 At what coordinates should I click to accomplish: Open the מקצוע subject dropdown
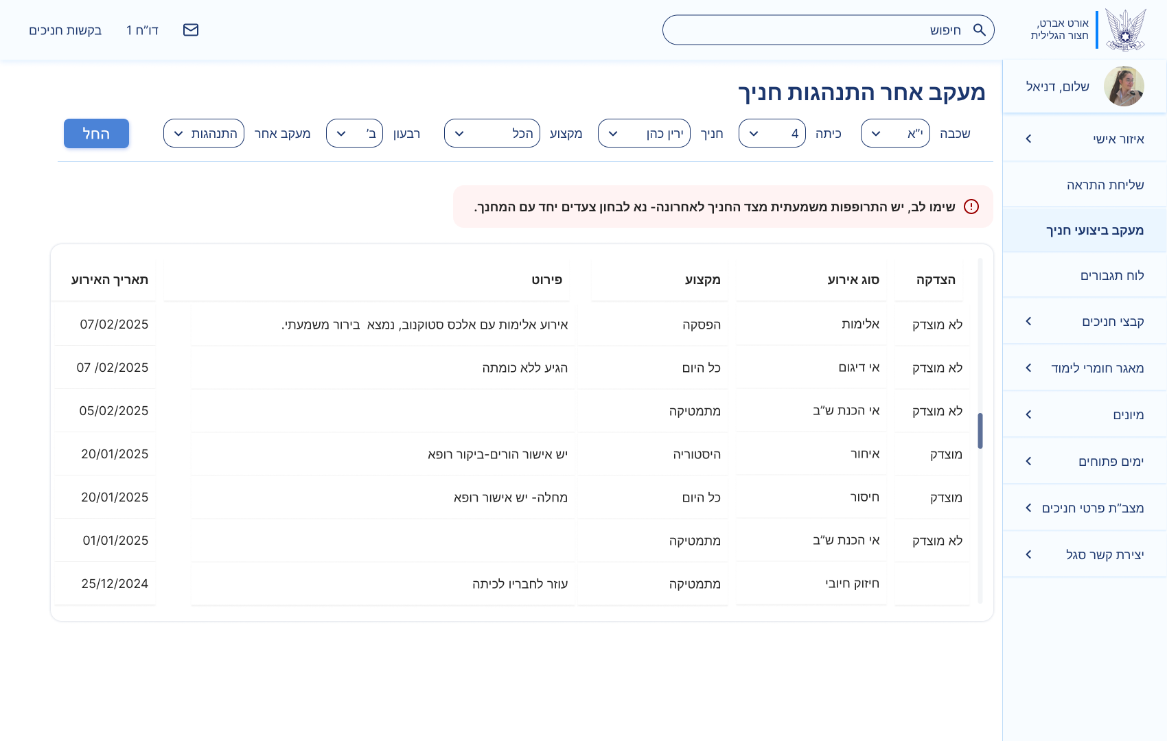point(492,133)
